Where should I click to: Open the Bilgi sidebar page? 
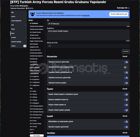[19, 12]
